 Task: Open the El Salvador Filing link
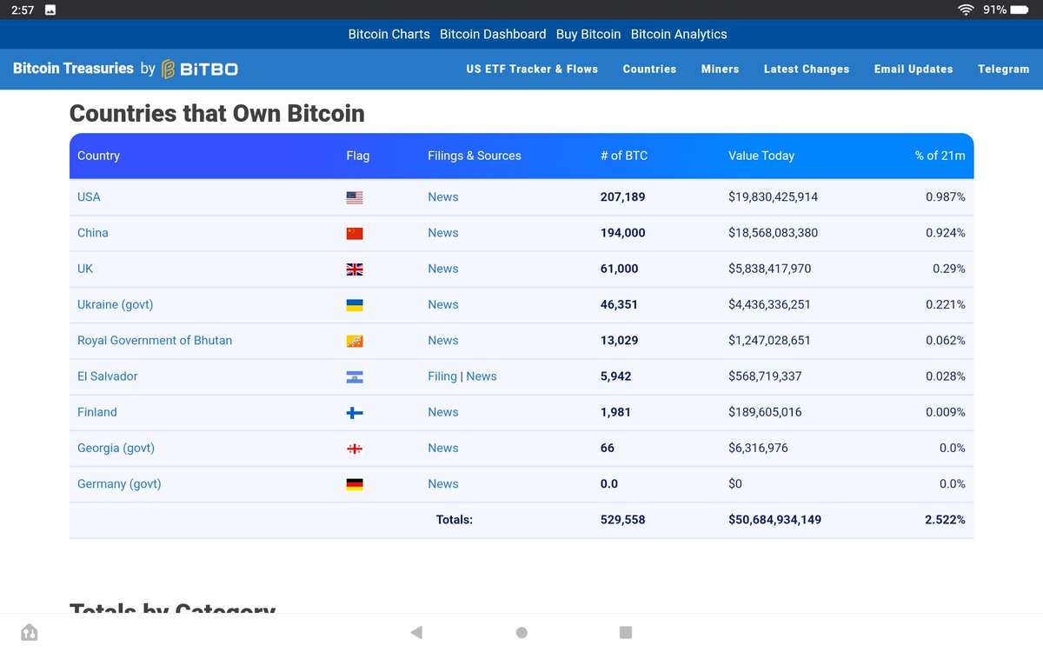(x=442, y=376)
